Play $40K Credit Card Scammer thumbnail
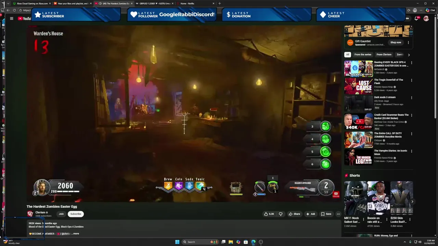 [358, 121]
